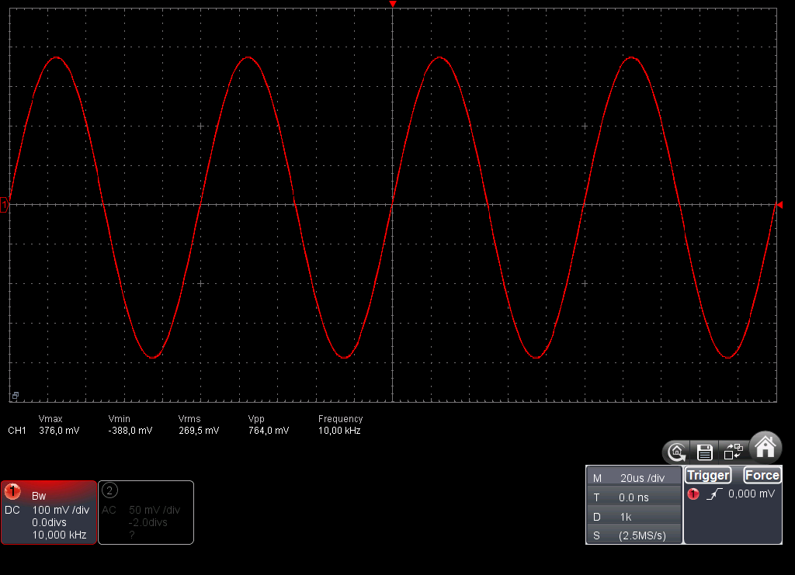This screenshot has height=575, width=795.
Task: Click the window swap icon
Action: 733,451
